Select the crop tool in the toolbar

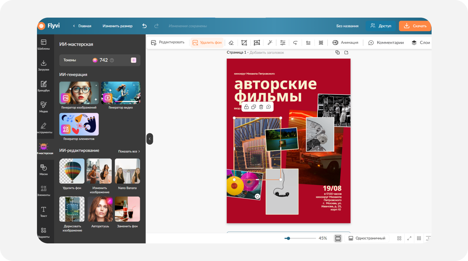[x=244, y=43]
